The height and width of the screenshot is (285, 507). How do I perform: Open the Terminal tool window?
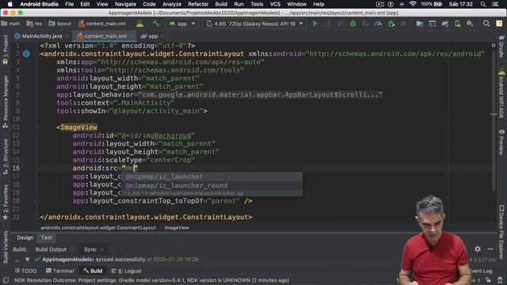click(x=60, y=271)
